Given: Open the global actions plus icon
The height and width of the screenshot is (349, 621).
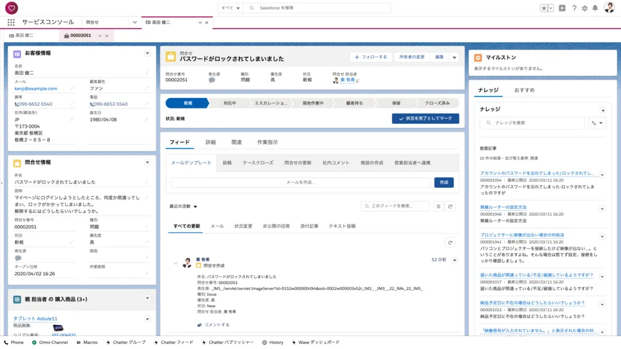Looking at the screenshot, I should pos(562,8).
